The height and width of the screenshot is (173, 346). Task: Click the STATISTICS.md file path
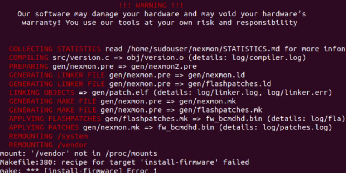pos(204,49)
